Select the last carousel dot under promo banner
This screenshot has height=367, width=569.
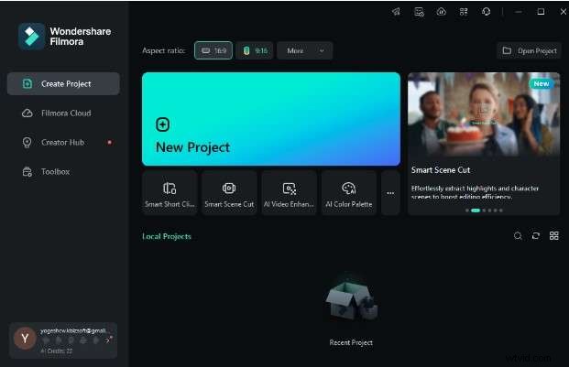pos(501,210)
